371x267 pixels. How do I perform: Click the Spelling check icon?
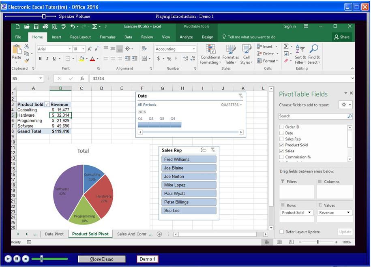[63, 26]
